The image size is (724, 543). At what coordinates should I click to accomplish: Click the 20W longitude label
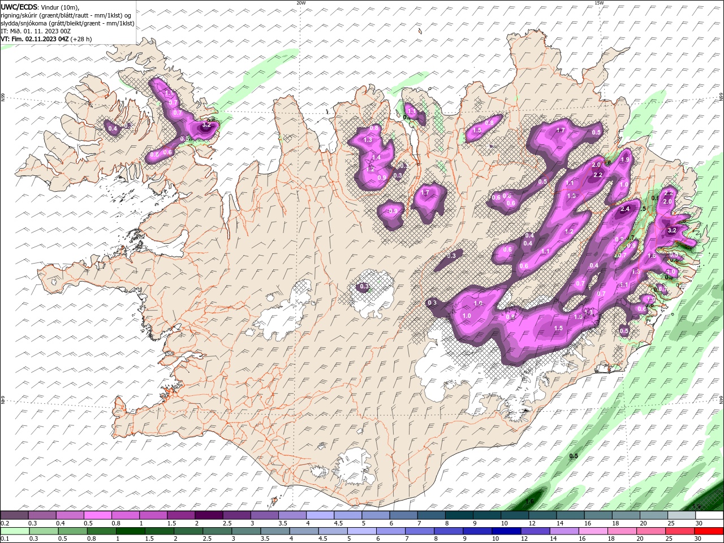[301, 3]
